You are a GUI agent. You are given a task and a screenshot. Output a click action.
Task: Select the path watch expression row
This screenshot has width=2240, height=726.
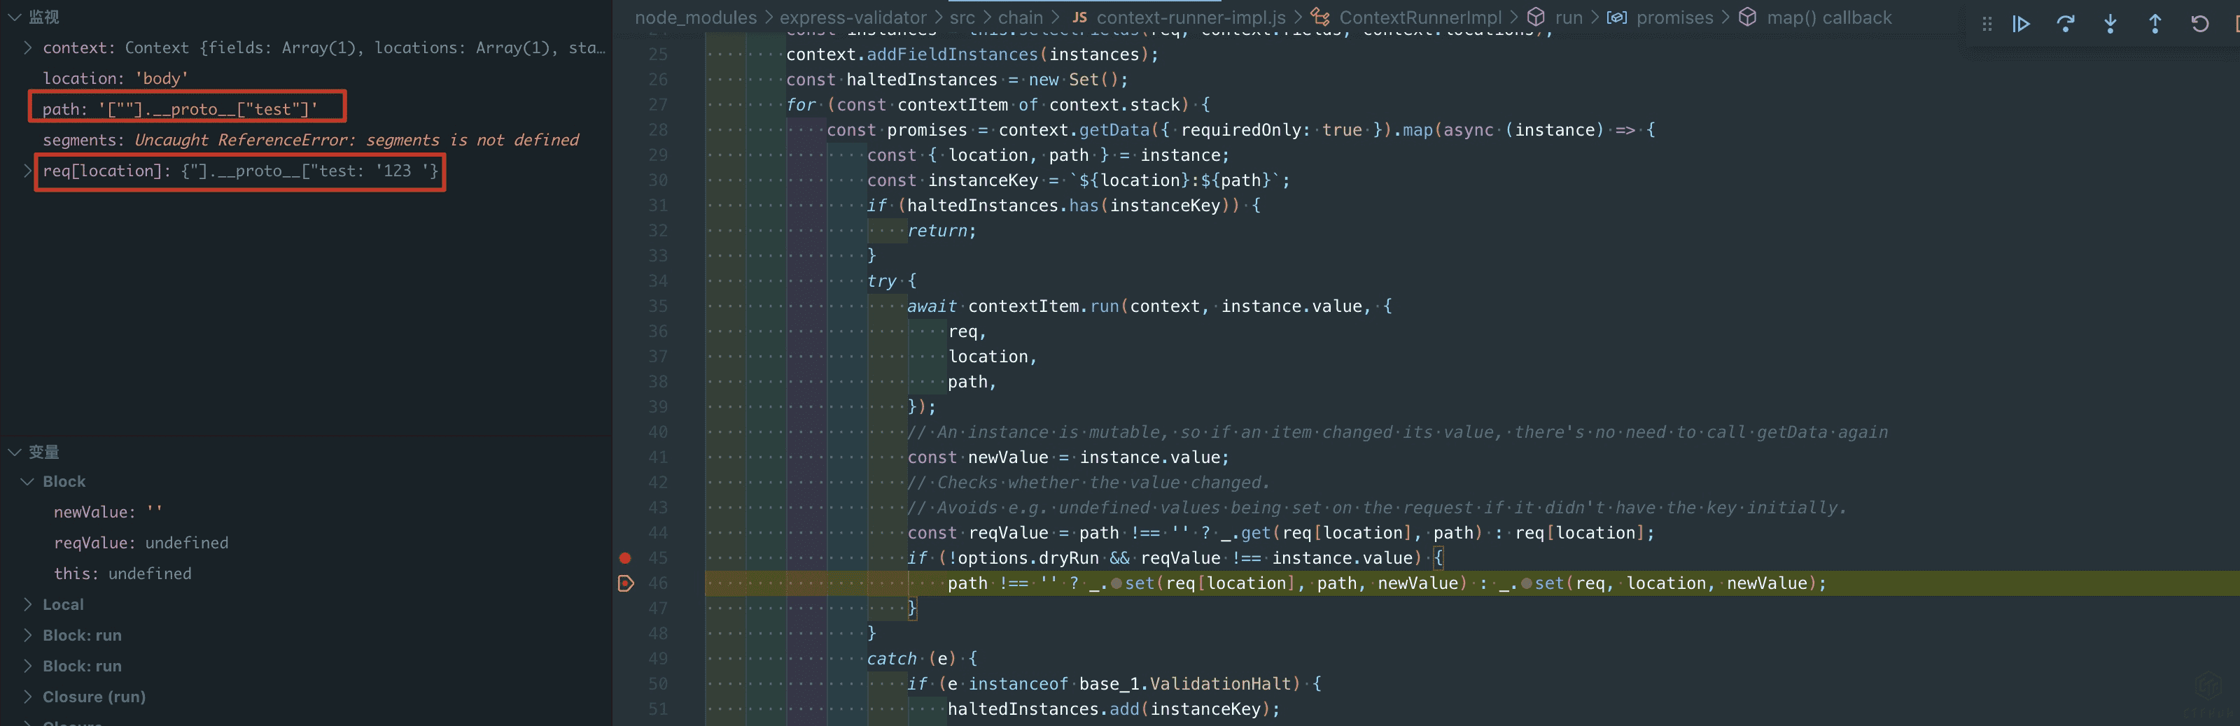pyautogui.click(x=179, y=109)
